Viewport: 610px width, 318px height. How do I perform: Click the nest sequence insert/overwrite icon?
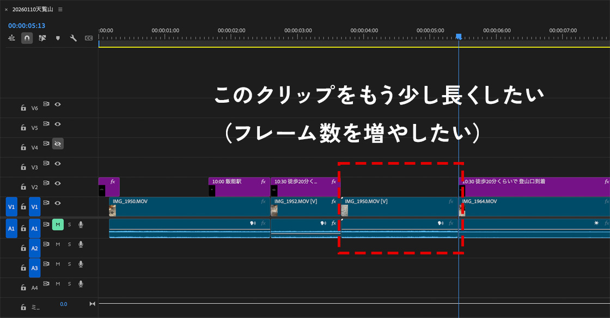(x=11, y=38)
